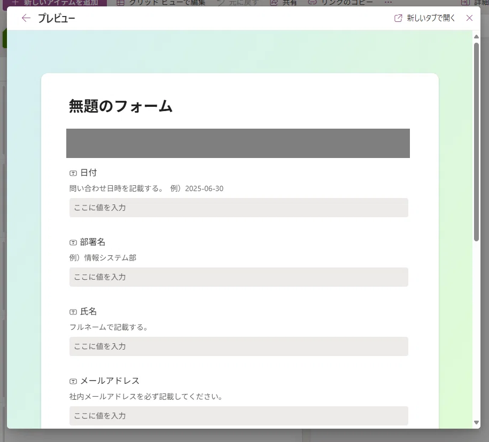
Task: Click the ellipsis more-options in background toolbar
Action: click(x=388, y=3)
